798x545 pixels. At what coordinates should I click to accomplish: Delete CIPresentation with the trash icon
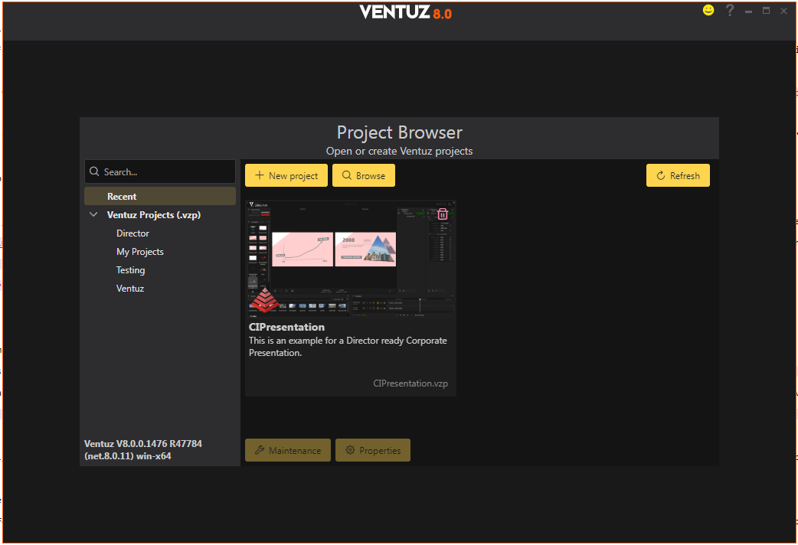click(443, 214)
